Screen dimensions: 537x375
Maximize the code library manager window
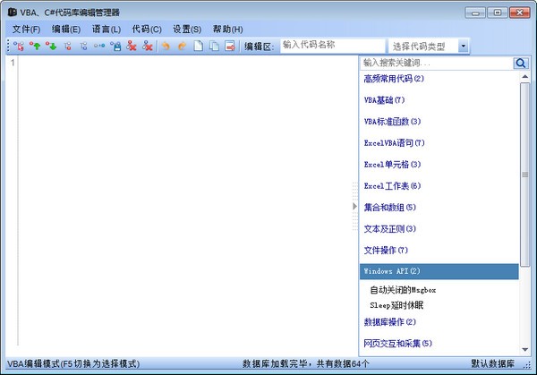point(498,13)
